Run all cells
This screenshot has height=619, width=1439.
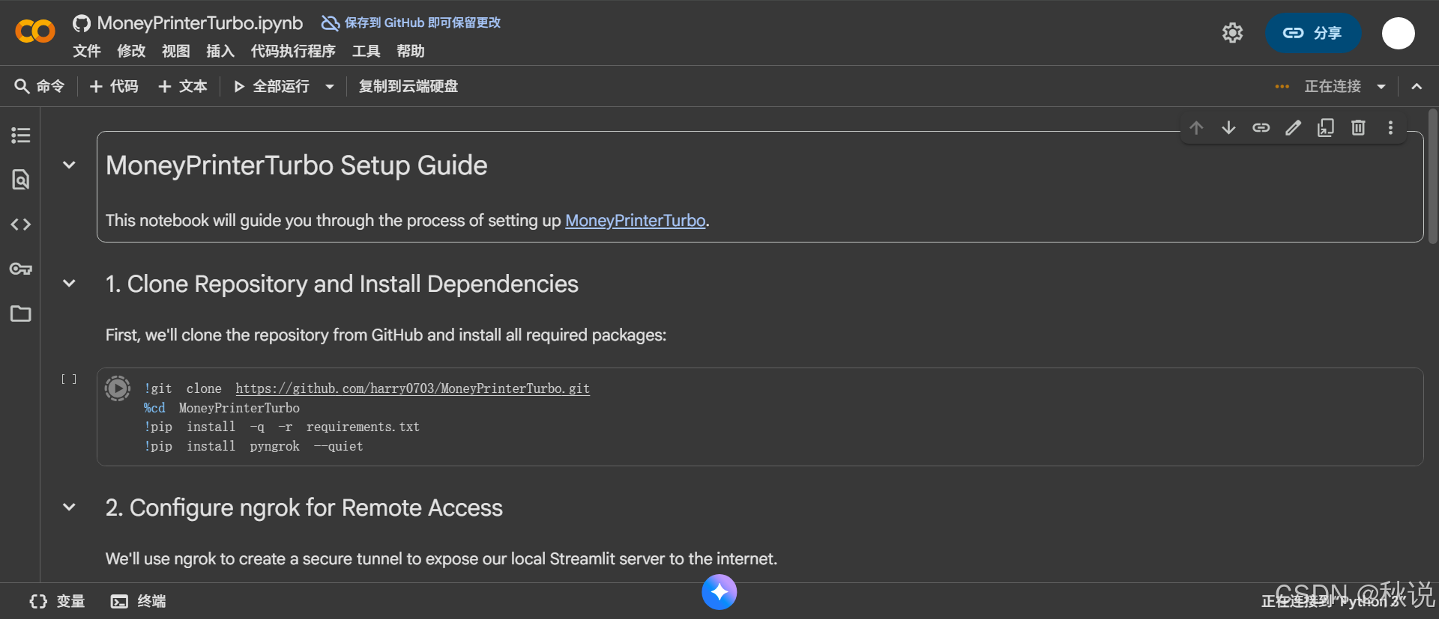pyautogui.click(x=271, y=86)
